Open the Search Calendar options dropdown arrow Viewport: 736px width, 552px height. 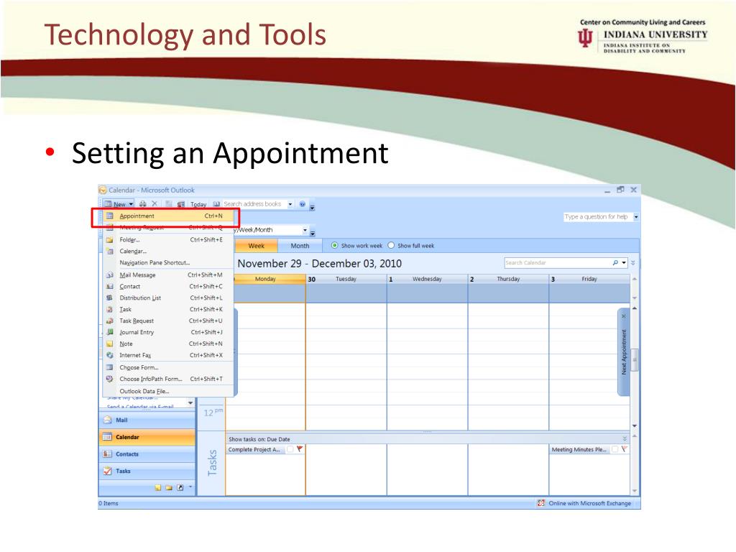tap(624, 263)
